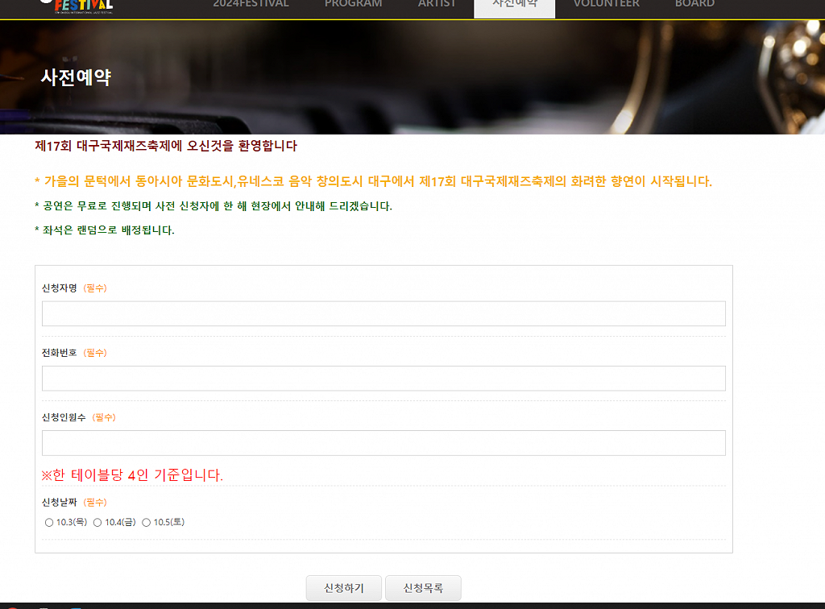825x609 pixels.
Task: Select the 사전예약 tab
Action: tap(515, 7)
